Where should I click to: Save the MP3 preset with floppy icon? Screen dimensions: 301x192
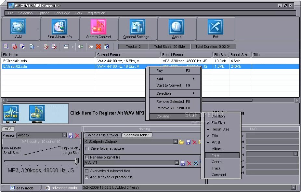click(x=71, y=135)
